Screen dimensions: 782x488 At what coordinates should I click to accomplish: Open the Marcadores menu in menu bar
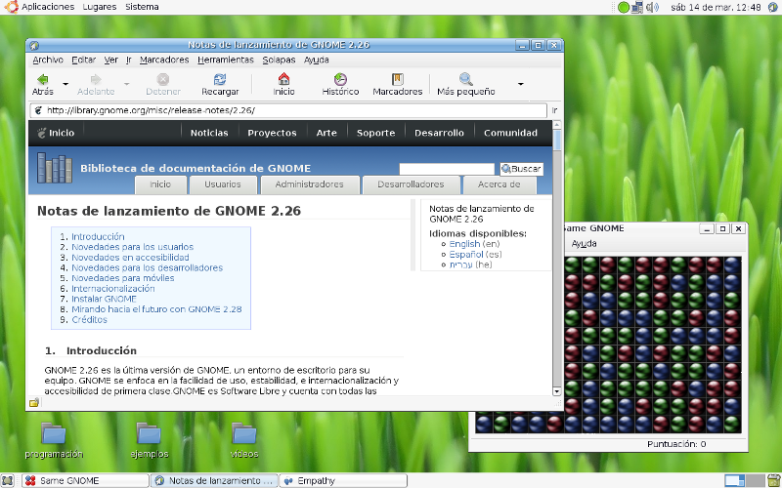[x=164, y=60]
